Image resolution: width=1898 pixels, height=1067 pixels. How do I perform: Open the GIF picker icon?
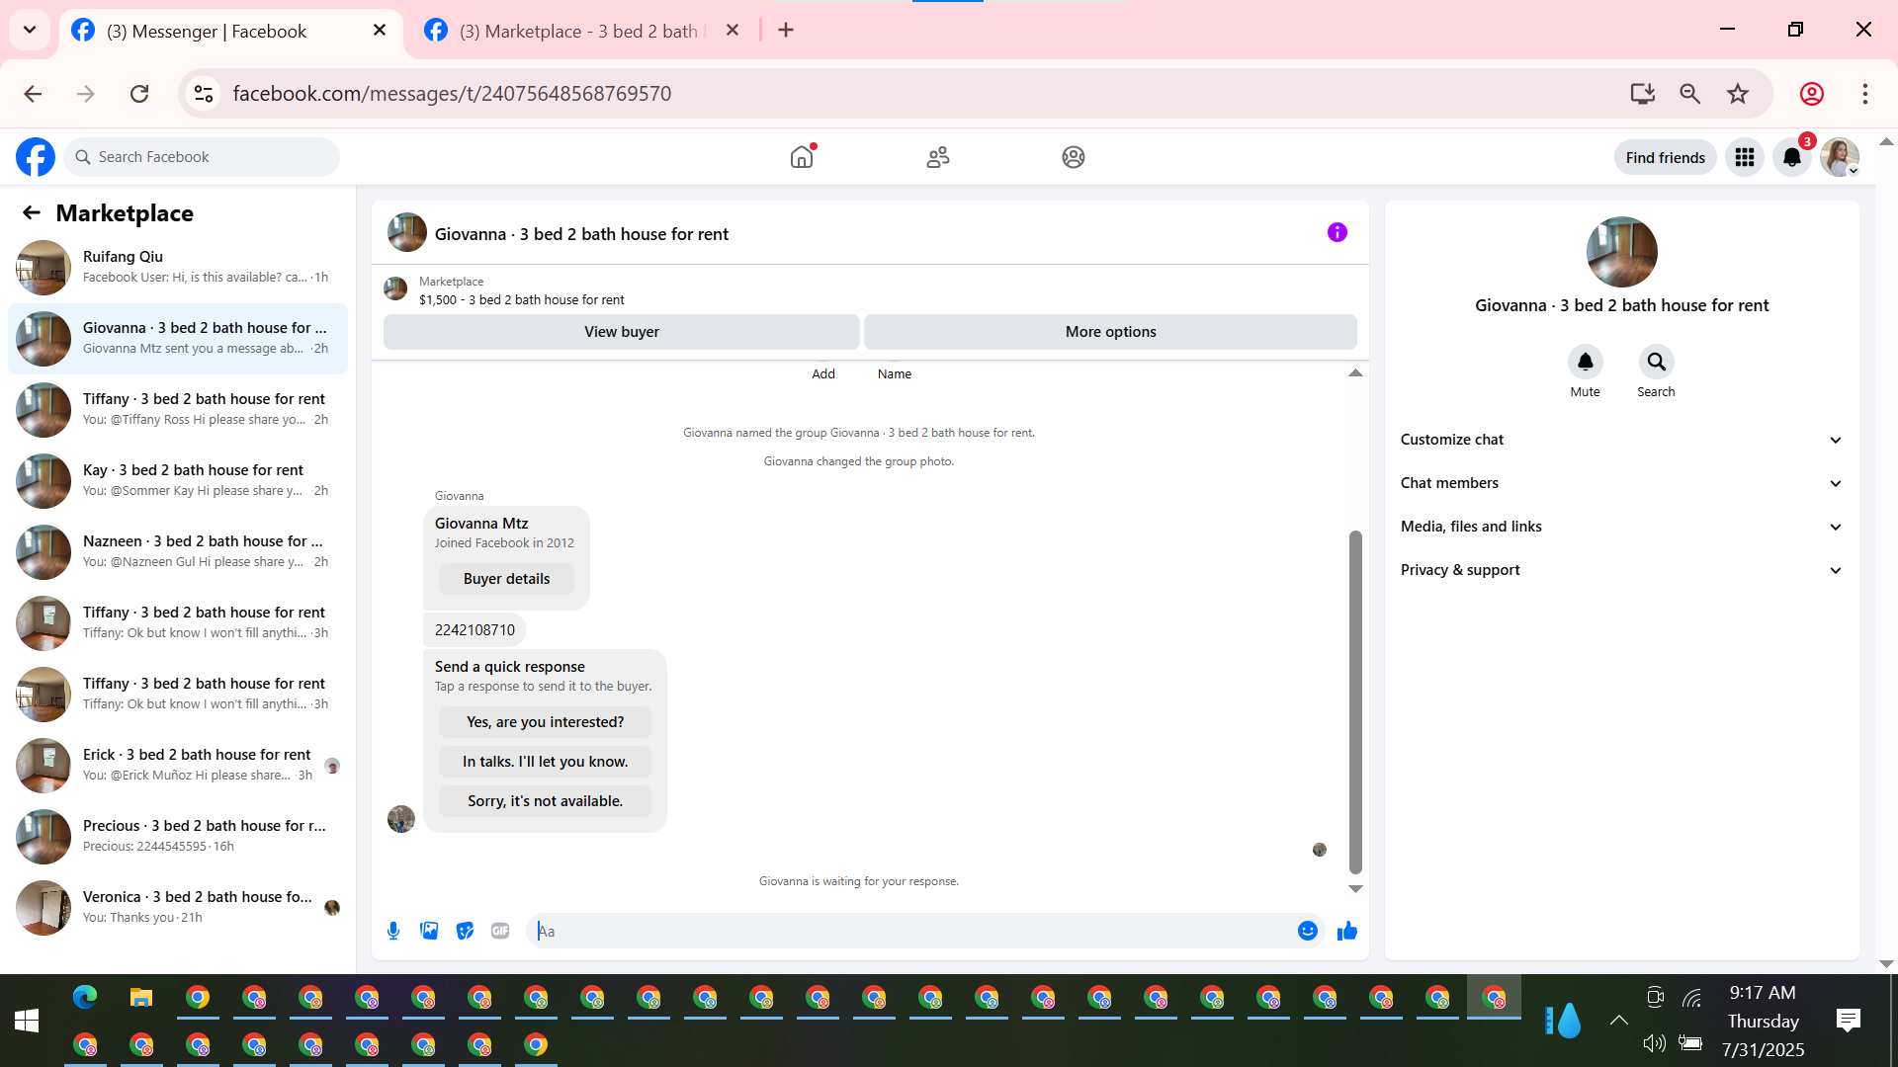[500, 931]
